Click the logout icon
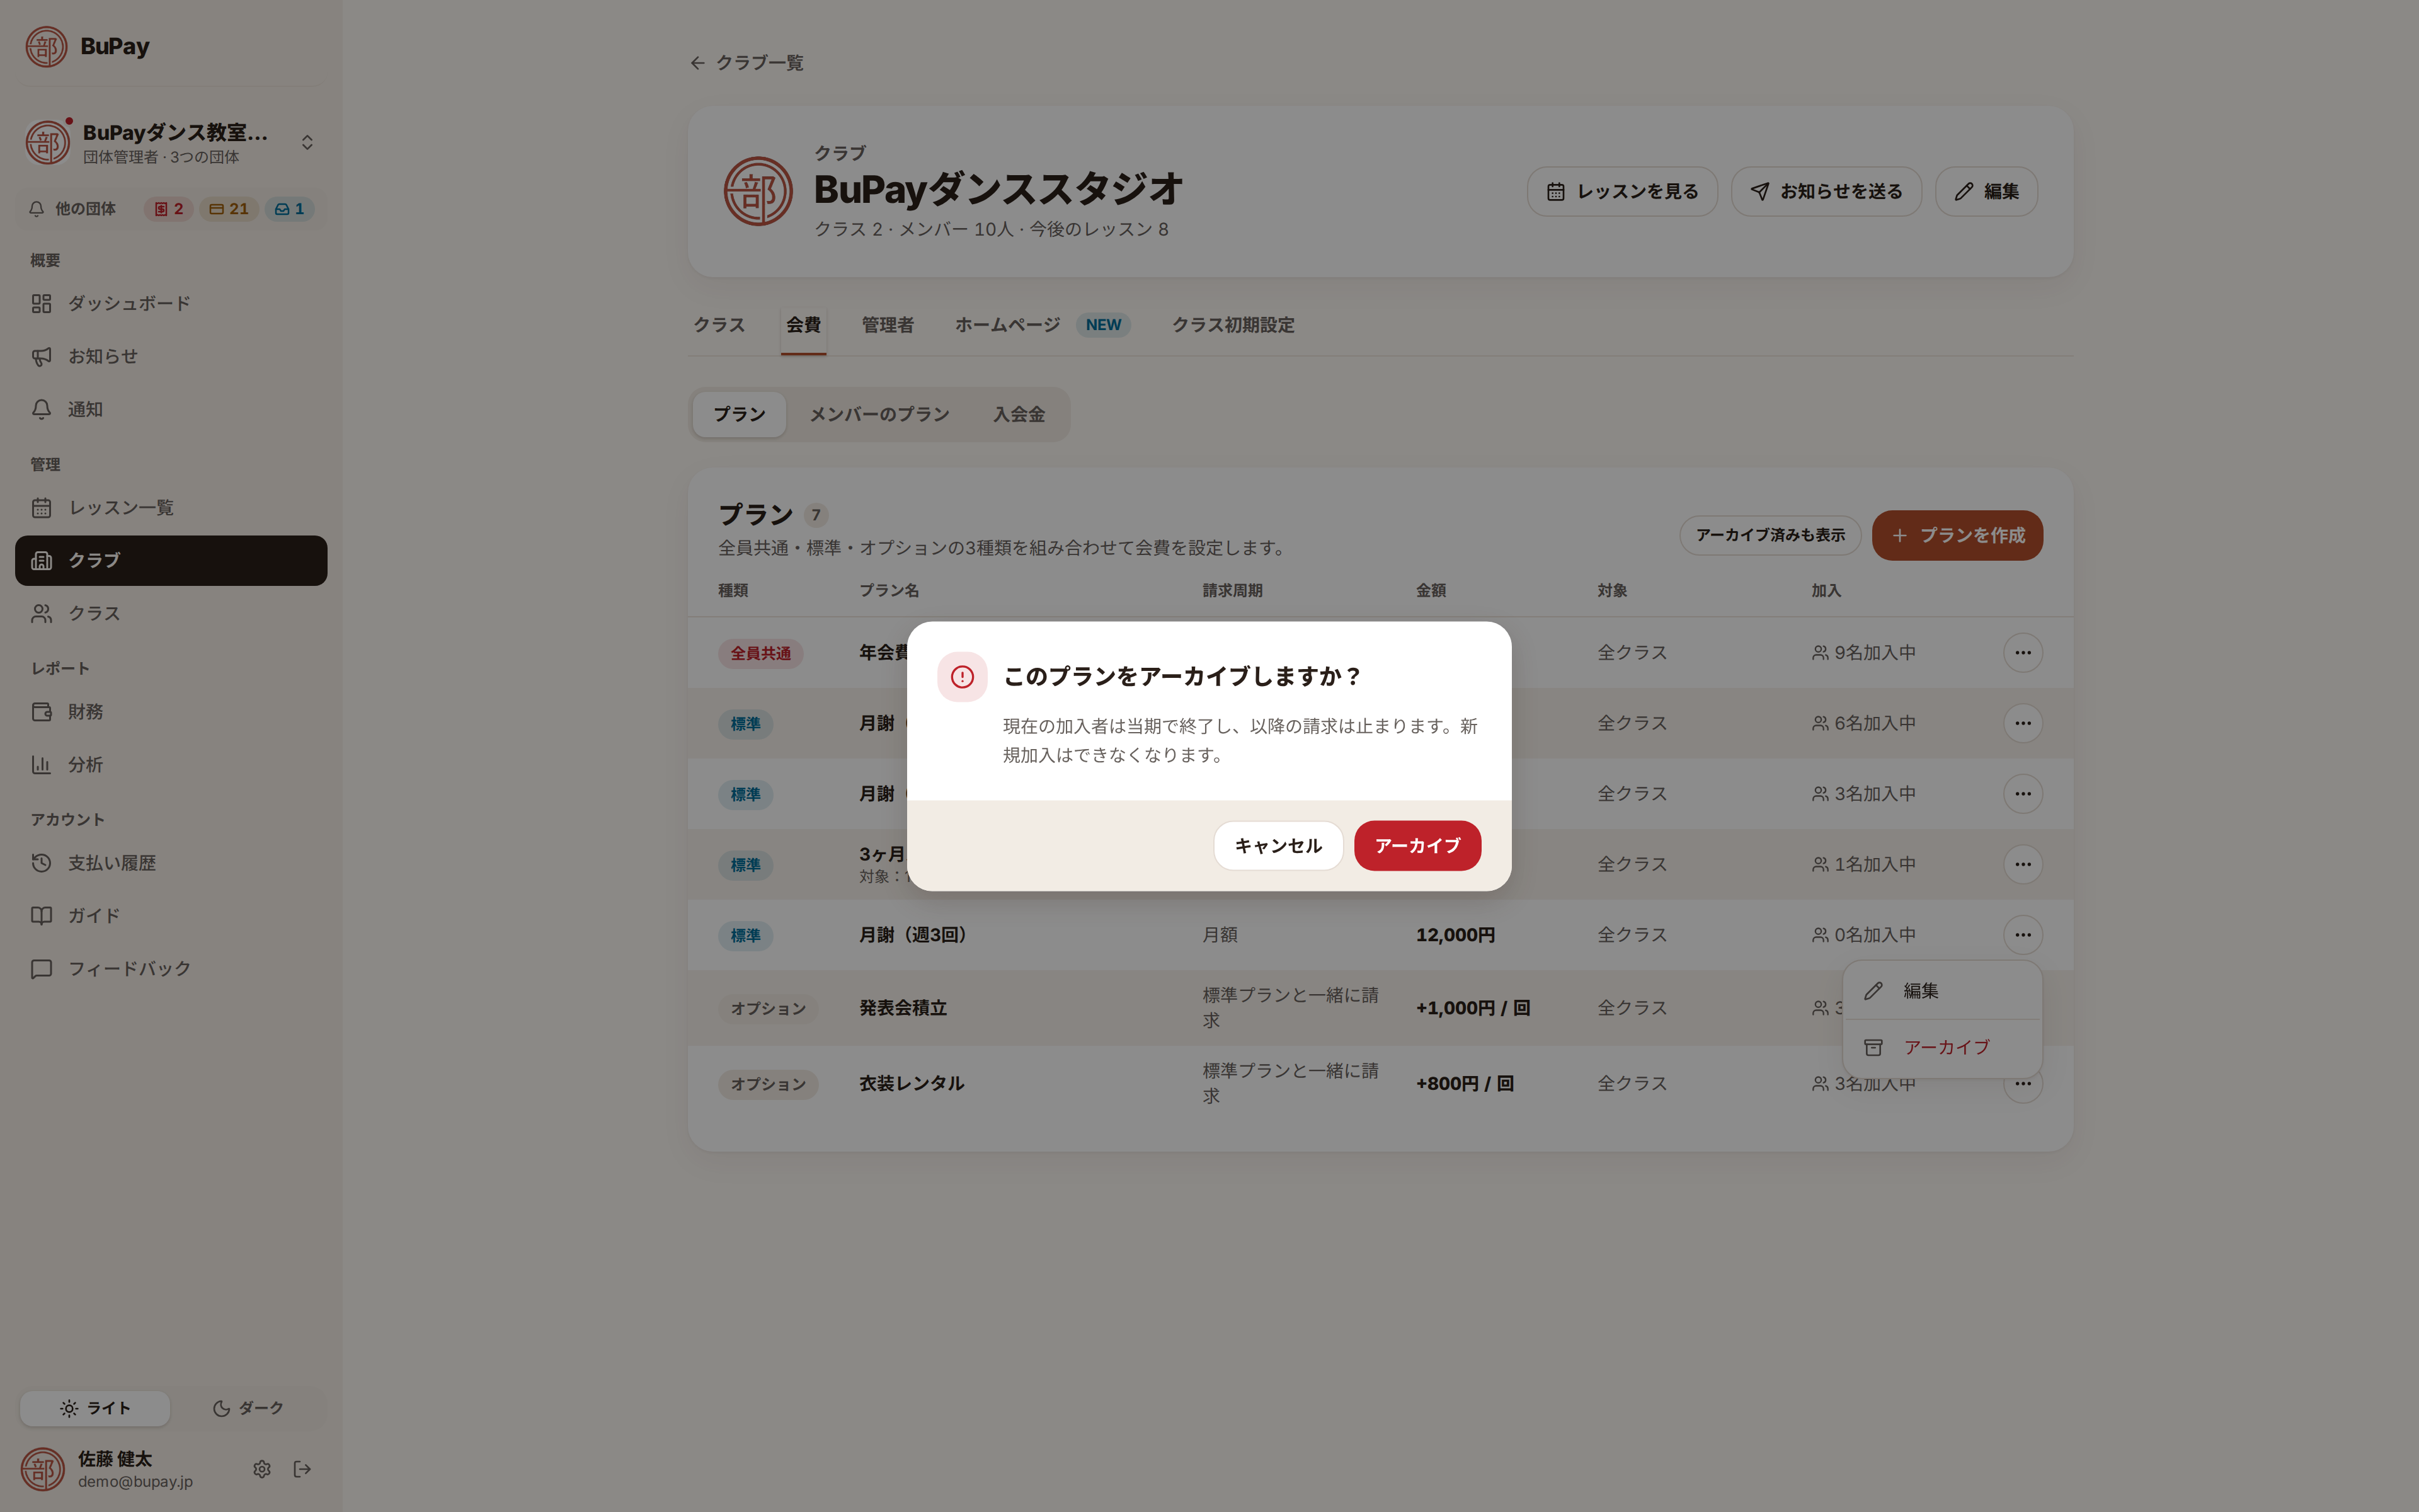The image size is (2419, 1512). click(x=302, y=1469)
